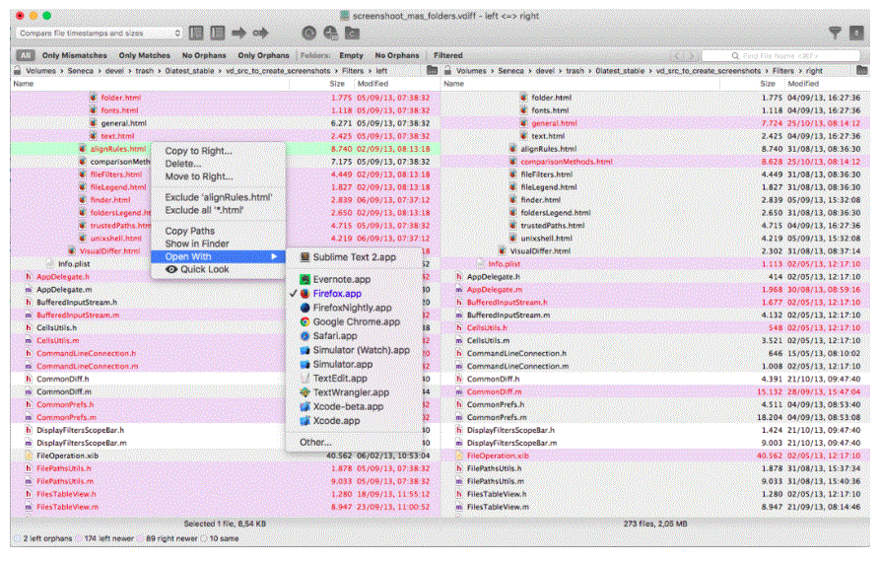Toggle the folders Empty filter

(351, 55)
